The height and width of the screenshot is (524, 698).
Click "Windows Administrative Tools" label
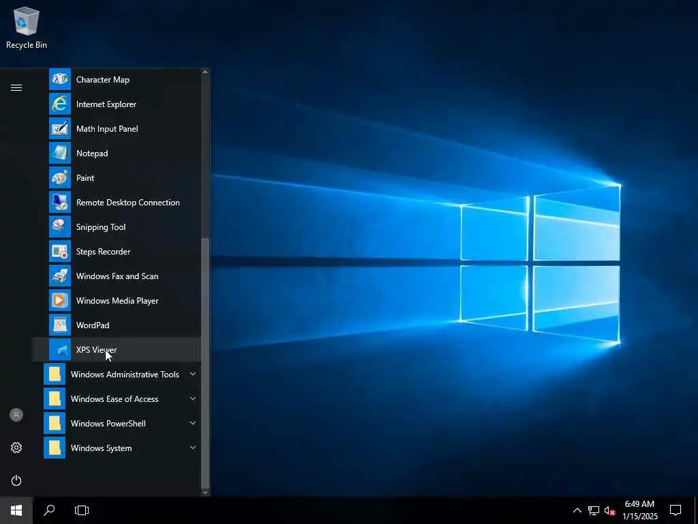pyautogui.click(x=125, y=375)
